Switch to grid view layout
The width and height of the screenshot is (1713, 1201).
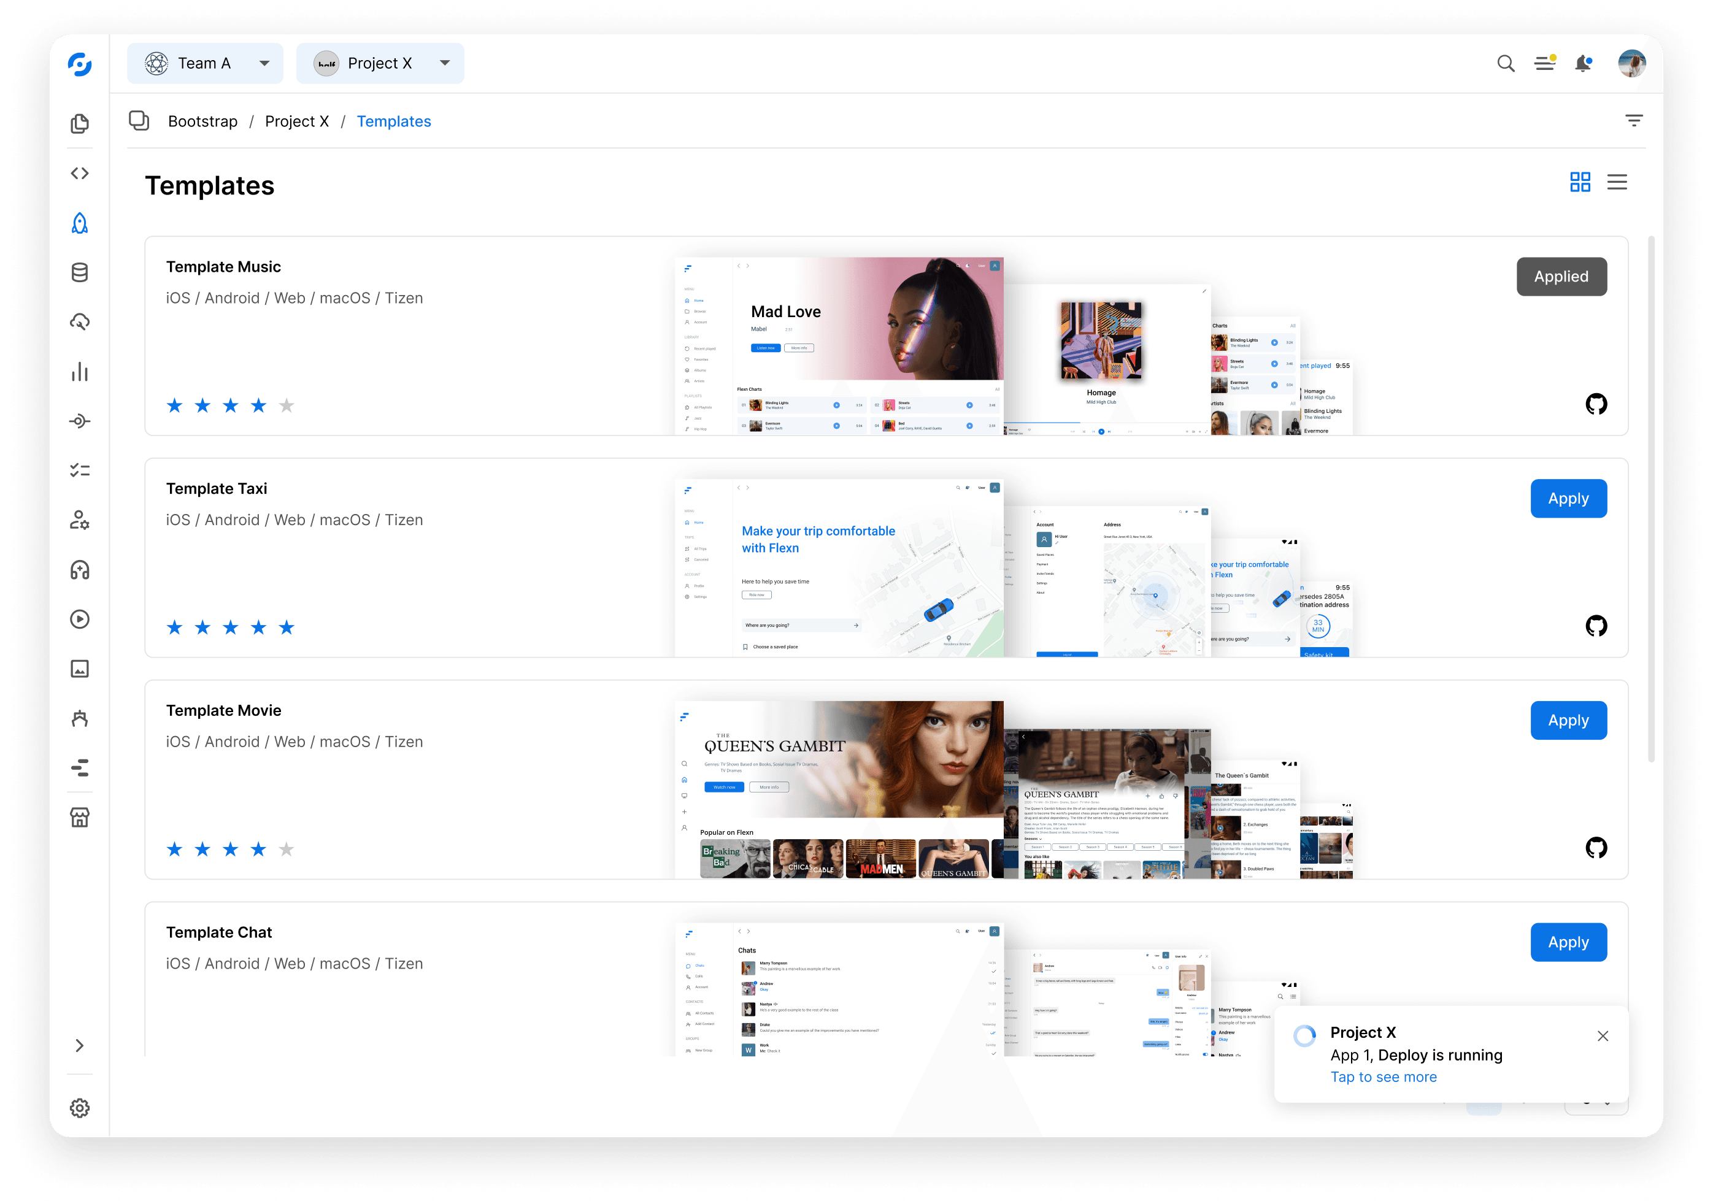pyautogui.click(x=1580, y=182)
